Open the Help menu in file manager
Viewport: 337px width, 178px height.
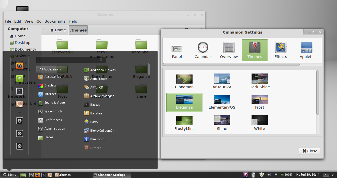(73, 21)
